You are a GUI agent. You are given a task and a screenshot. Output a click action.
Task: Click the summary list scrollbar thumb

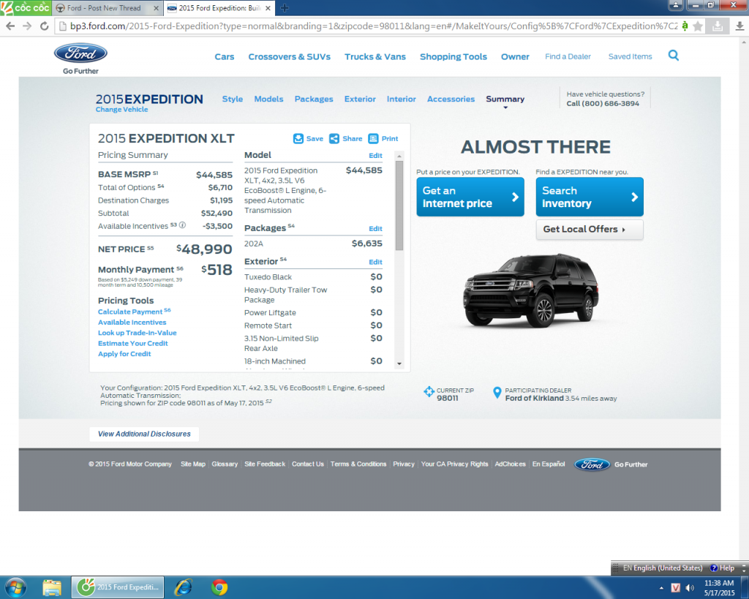[399, 206]
